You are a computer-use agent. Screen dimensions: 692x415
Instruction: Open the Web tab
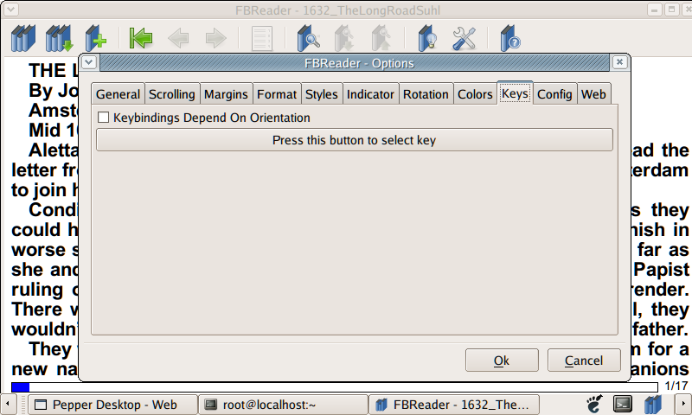pos(594,94)
